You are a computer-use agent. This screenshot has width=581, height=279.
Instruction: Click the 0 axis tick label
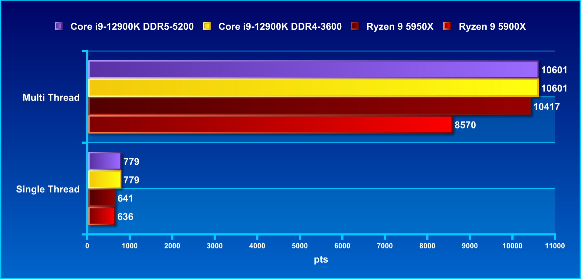click(87, 246)
